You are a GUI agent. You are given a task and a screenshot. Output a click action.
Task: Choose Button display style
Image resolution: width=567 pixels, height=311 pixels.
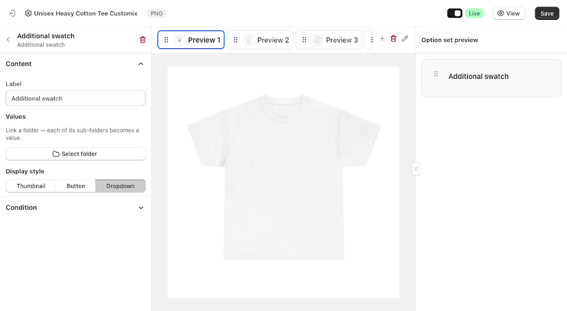76,186
